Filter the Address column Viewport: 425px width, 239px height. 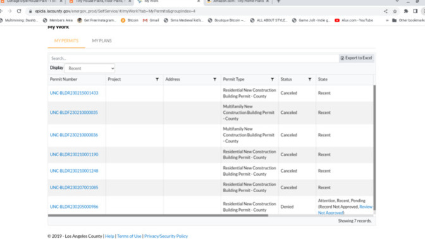[214, 79]
